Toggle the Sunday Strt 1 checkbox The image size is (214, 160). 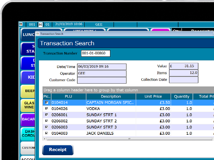tap(47, 115)
